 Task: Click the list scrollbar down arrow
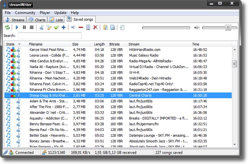point(235,144)
